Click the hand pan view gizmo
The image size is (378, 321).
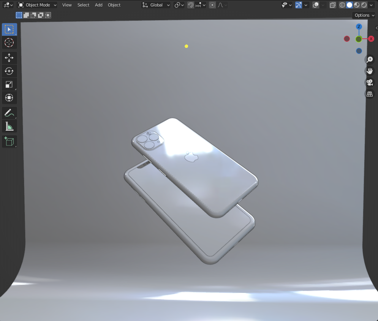[x=370, y=71]
